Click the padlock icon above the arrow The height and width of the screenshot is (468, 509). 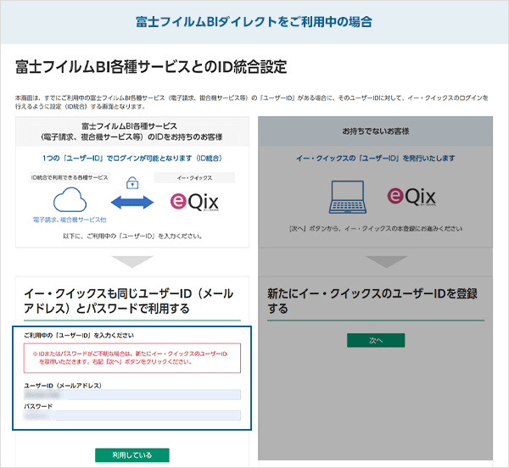point(132,183)
